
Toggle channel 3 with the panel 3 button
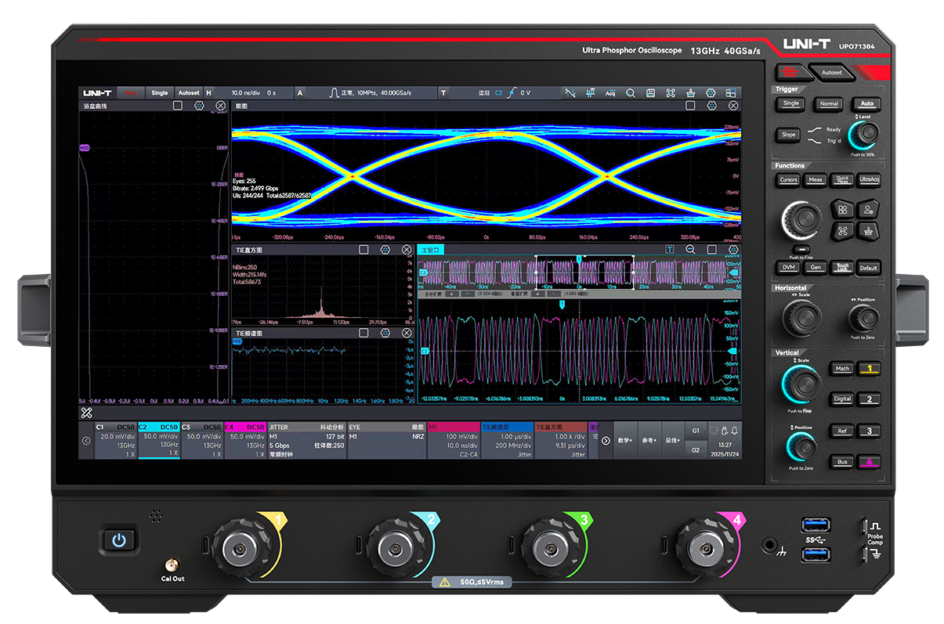click(x=869, y=431)
